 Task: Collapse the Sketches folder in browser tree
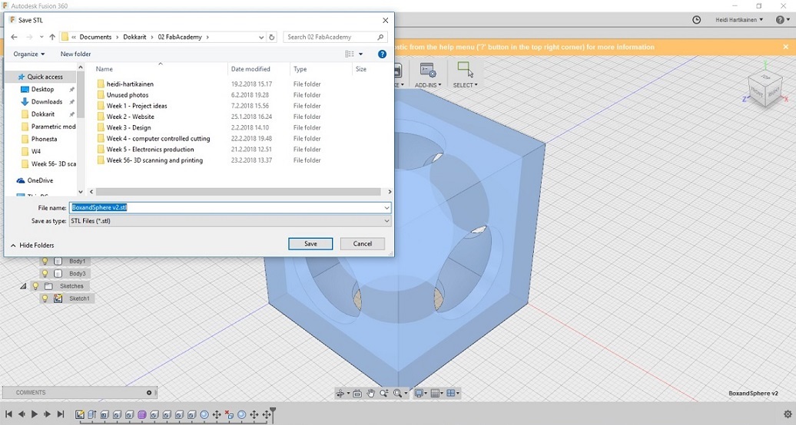pos(23,286)
